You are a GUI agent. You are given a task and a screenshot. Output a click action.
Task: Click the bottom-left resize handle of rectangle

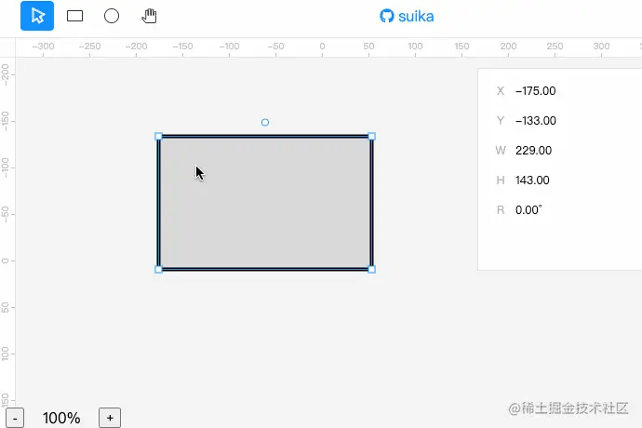pos(159,269)
